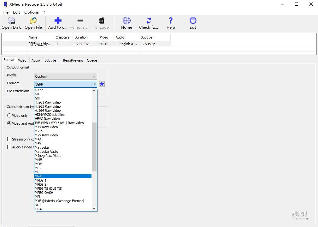Choose MP4 from the format list
Viewport: 318px width, 227px height.
point(63,176)
